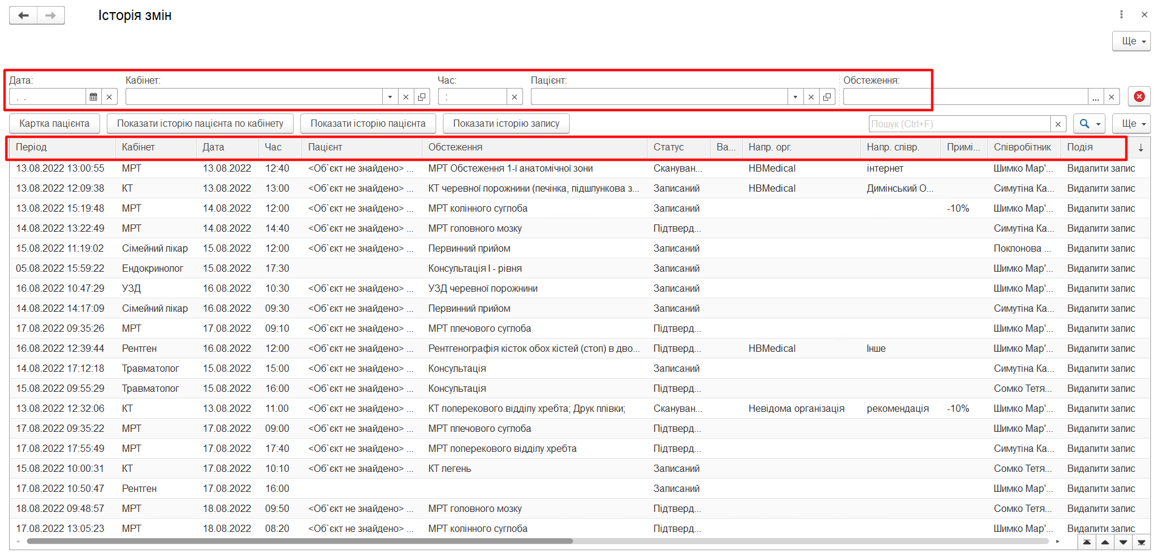Clear the Дата filter field
This screenshot has width=1157, height=555.
[x=109, y=96]
